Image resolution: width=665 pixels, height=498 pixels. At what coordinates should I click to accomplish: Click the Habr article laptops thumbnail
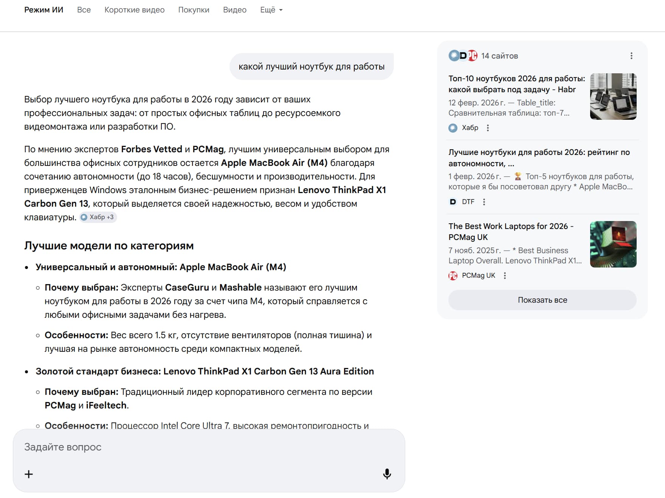(613, 97)
